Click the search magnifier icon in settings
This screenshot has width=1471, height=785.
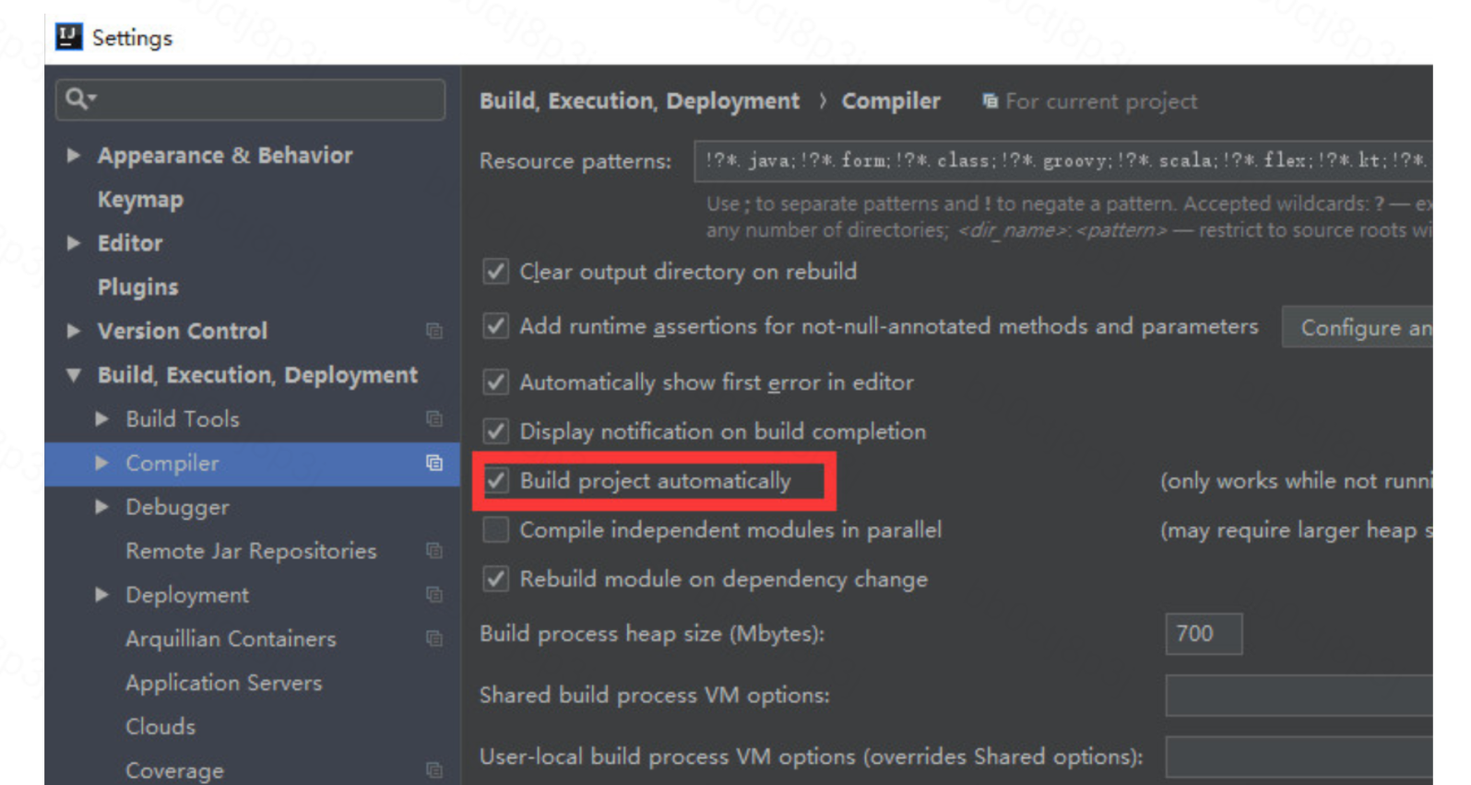click(79, 99)
